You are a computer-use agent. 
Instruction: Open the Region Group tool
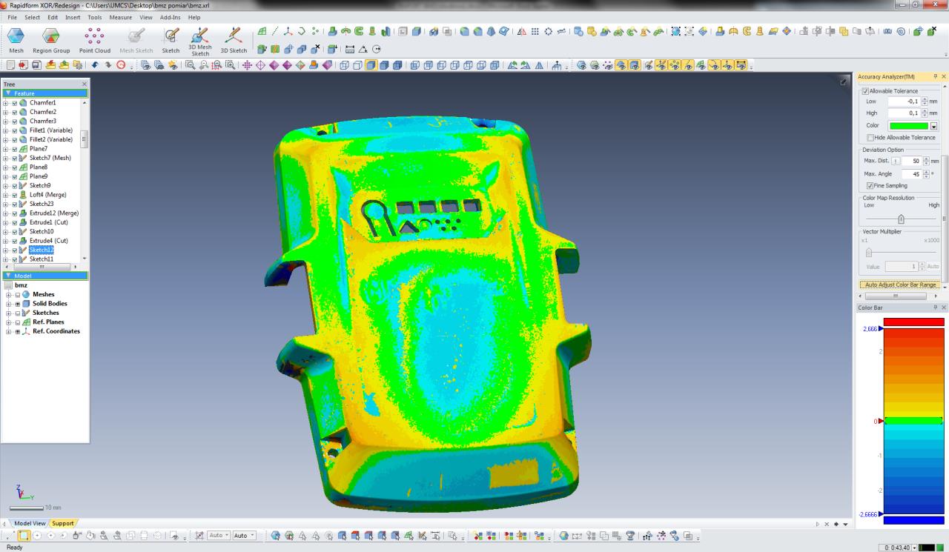pos(51,41)
